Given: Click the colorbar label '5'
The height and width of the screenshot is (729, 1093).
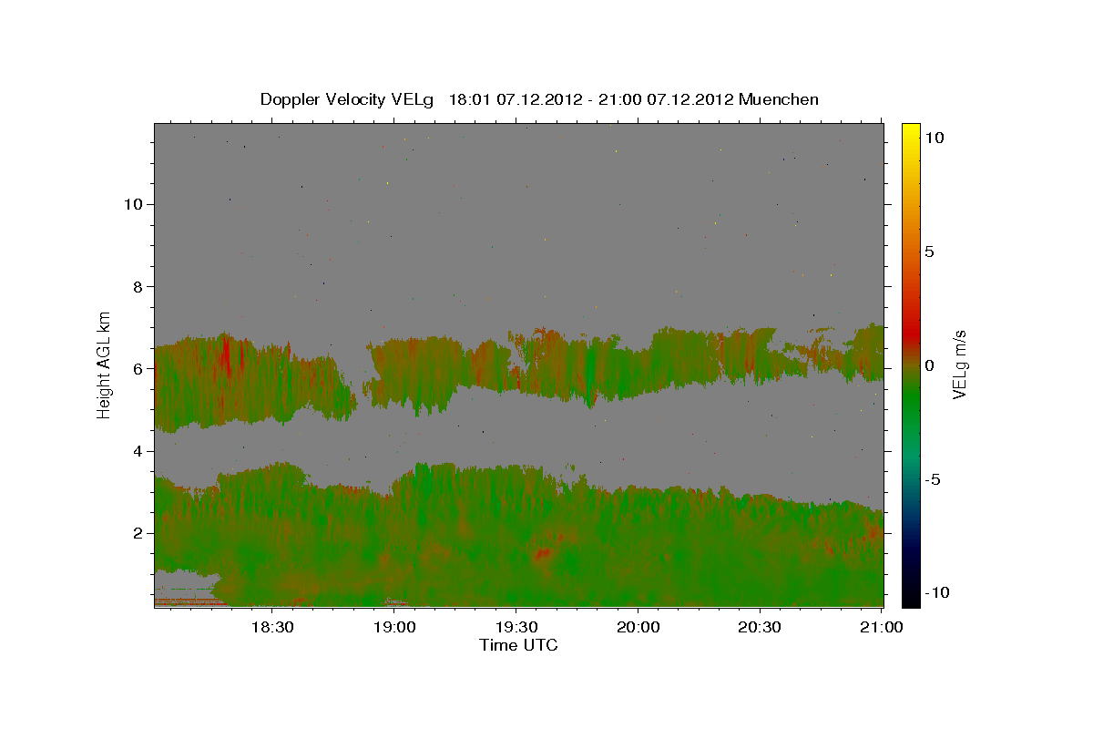Looking at the screenshot, I should (929, 252).
